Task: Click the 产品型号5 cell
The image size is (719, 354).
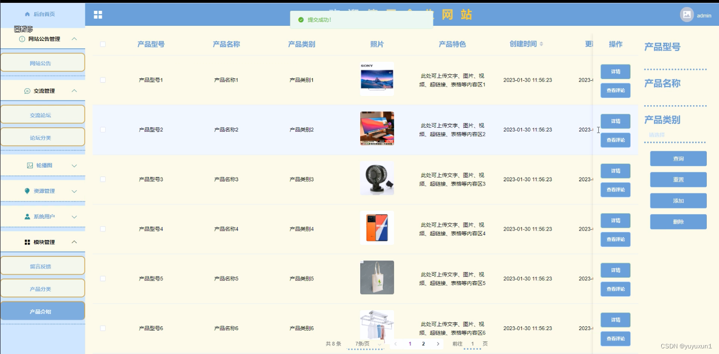Action: point(151,278)
